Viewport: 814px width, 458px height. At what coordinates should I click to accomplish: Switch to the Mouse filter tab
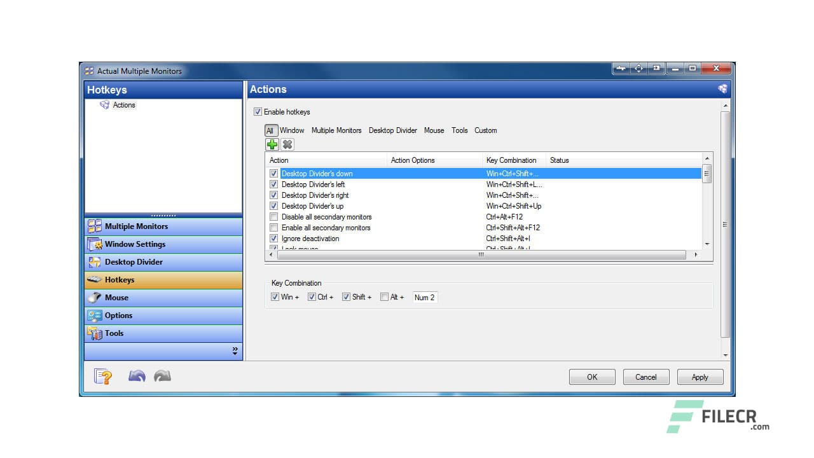click(434, 130)
